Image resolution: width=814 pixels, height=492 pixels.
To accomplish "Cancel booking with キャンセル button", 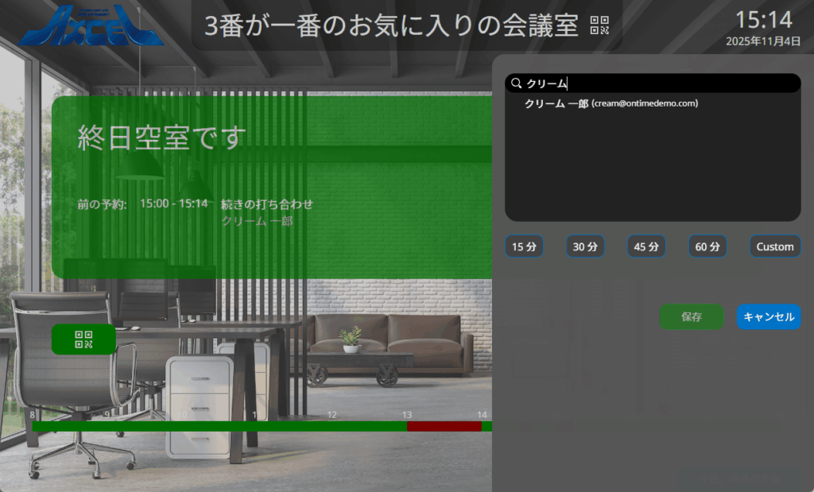I will click(768, 316).
